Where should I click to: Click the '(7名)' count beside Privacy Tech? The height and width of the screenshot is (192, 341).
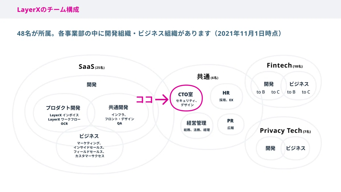coord(307,132)
